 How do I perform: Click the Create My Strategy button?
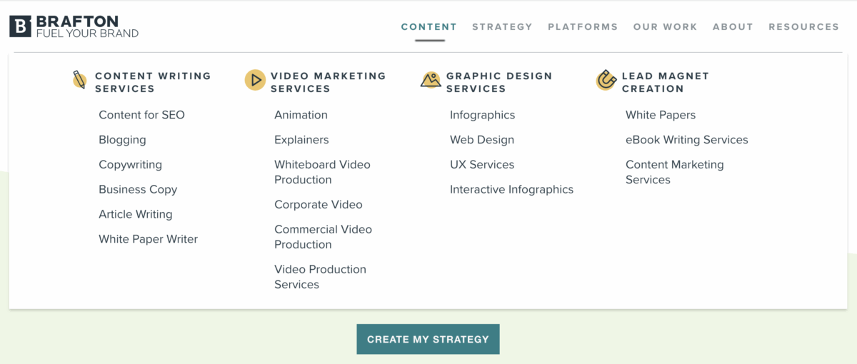pyautogui.click(x=428, y=339)
